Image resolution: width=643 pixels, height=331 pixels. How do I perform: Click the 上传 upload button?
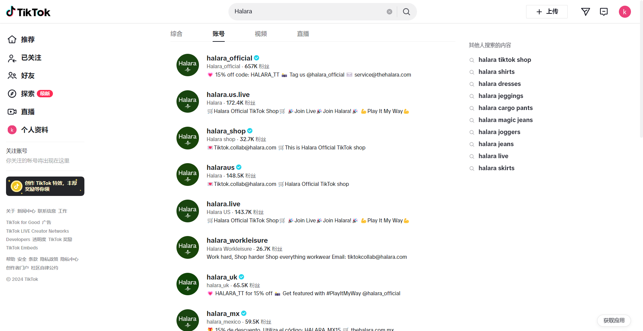[x=547, y=12]
